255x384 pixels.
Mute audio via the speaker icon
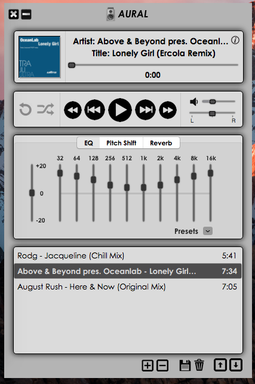(x=193, y=102)
